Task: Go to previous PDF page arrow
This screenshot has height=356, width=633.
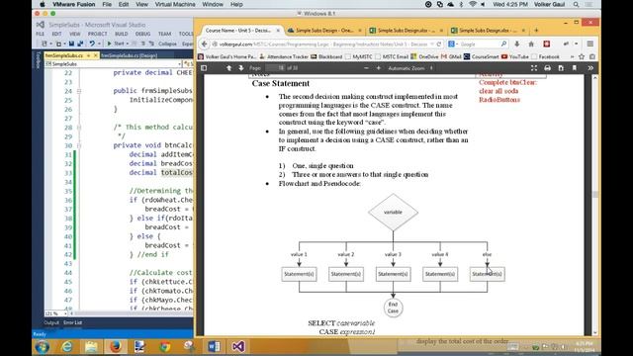Action: [x=228, y=68]
